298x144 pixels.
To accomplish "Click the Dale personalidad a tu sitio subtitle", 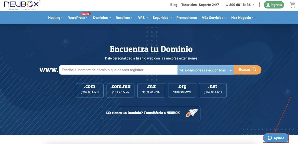I will point(151,58).
